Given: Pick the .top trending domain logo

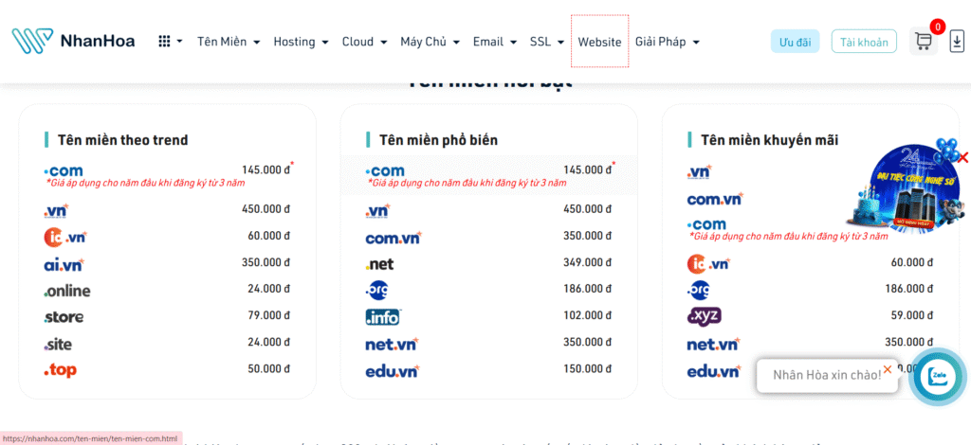Looking at the screenshot, I should click(x=60, y=370).
